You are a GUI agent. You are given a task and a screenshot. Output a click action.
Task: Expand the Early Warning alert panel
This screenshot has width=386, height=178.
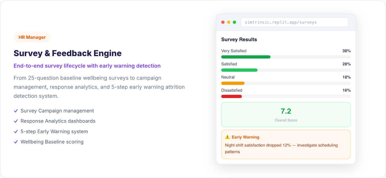click(286, 144)
